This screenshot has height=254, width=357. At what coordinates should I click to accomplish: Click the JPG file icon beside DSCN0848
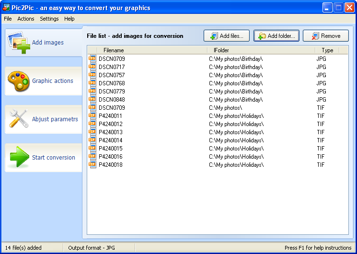(92, 99)
